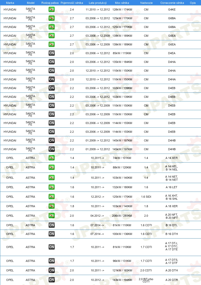Select the engine code G4KE
201x285 pixels.
172,9
